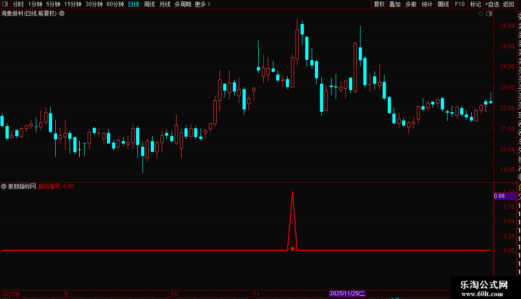Click the 11 month marker on time axis
The width and height of the screenshot is (521, 299).
click(256, 293)
